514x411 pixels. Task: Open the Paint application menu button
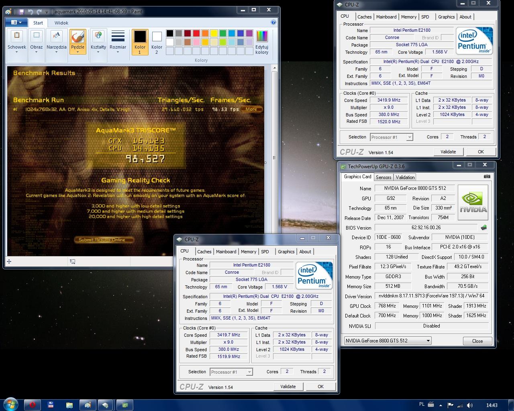tap(17, 22)
